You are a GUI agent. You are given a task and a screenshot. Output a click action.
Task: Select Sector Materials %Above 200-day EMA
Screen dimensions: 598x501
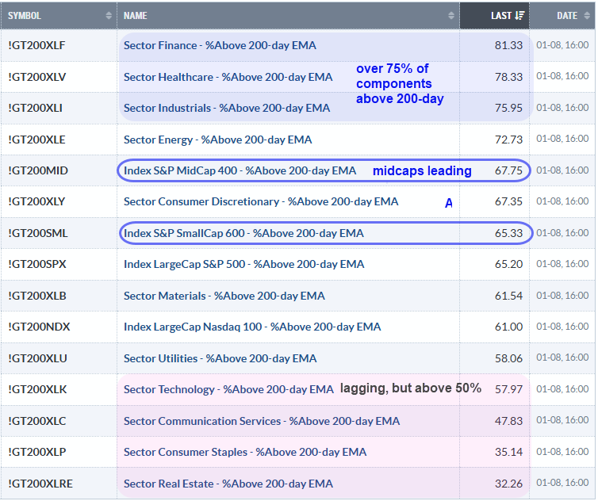[224, 296]
